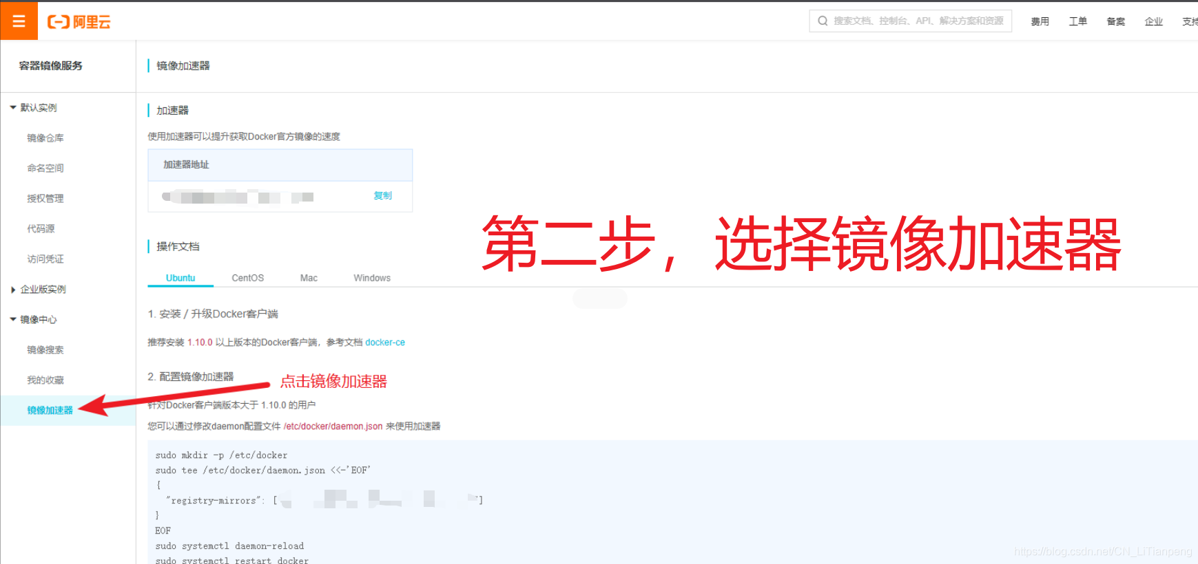Switch to the Ubuntu tab
The height and width of the screenshot is (564, 1198).
tap(180, 278)
